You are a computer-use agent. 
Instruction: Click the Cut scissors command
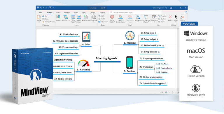[45, 16]
